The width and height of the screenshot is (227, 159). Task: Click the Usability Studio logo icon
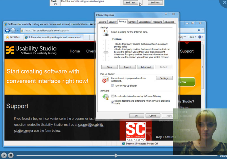10,50
